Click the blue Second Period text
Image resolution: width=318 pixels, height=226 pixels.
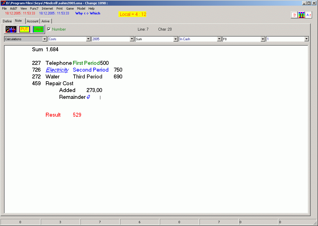point(91,70)
